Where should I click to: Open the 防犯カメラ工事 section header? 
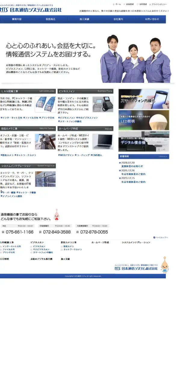[x=28, y=129]
